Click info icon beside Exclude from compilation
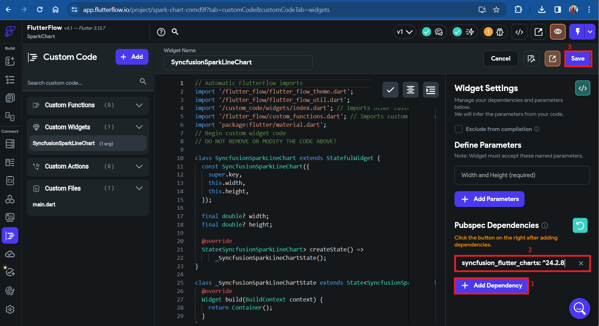 point(537,129)
